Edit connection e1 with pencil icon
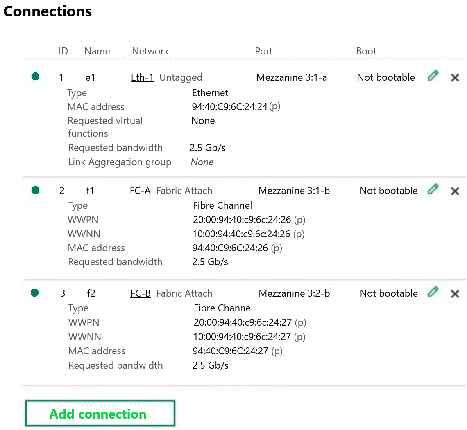 tap(433, 76)
